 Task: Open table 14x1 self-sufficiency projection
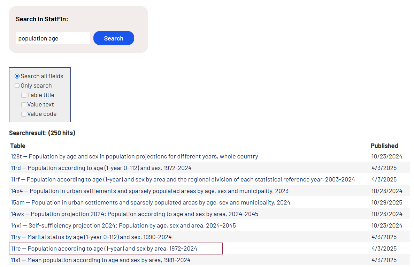pos(123,225)
